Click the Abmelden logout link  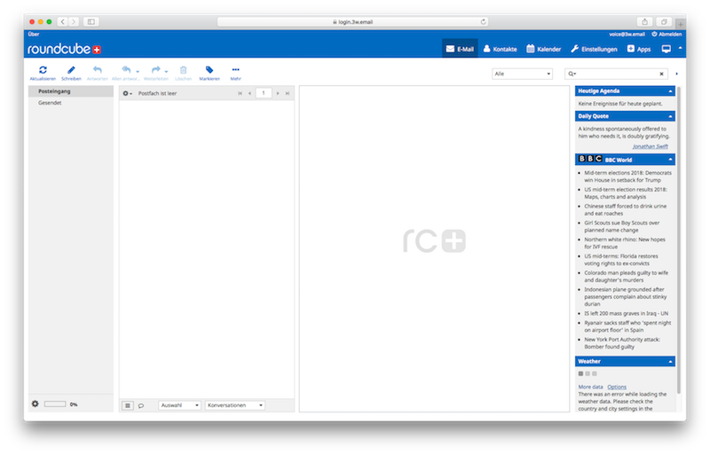(x=667, y=34)
